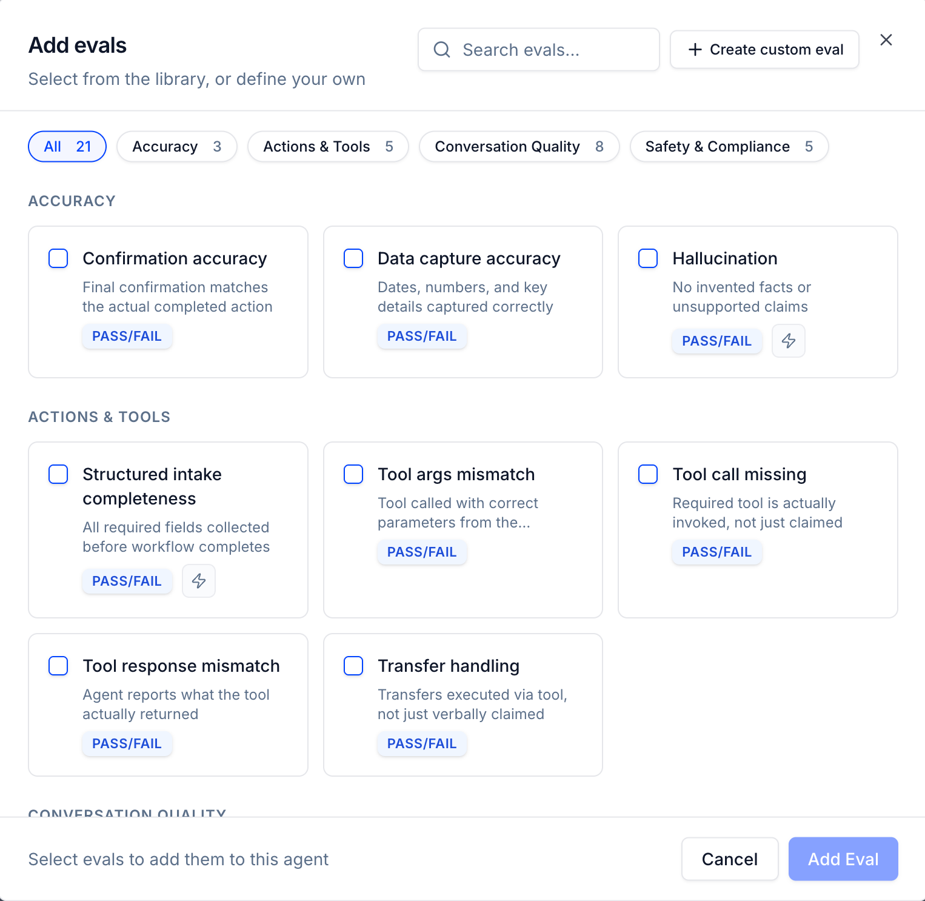The width and height of the screenshot is (925, 901).
Task: Check the Confirmation accuracy checkbox
Action: [x=58, y=258]
